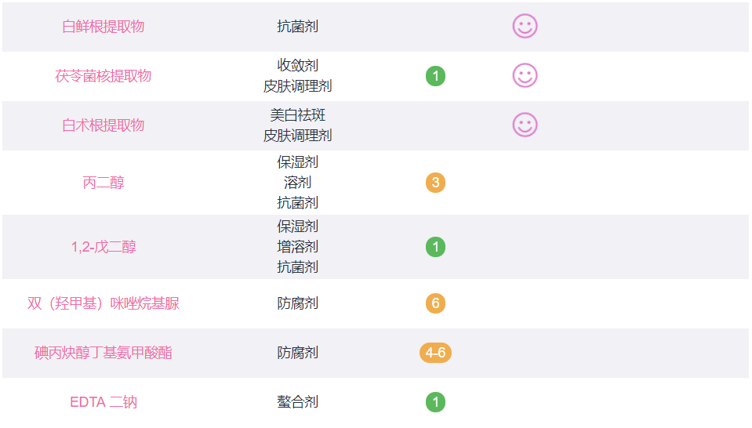Click green safety badge 1 for 茯苓菌核提取物
752x428 pixels.
click(x=435, y=76)
